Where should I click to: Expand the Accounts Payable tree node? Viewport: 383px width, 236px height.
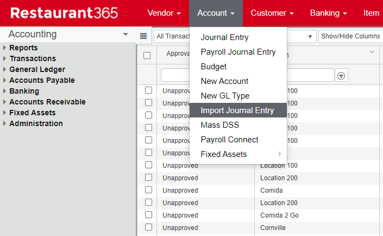coord(4,80)
